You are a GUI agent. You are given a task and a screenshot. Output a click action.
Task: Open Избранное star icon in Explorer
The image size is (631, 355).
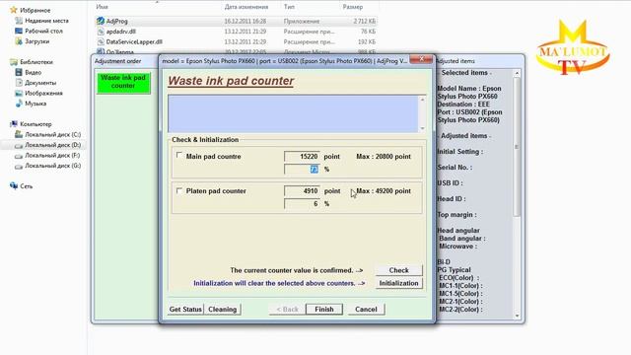[x=14, y=10]
